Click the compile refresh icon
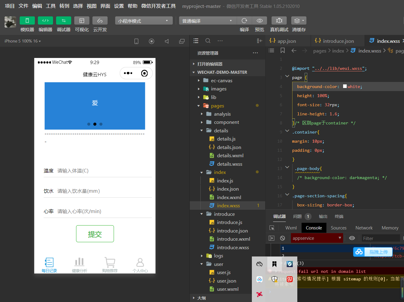 pos(244,20)
